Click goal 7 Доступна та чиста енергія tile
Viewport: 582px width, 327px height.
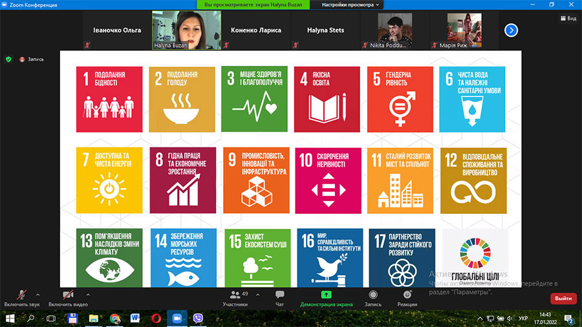109,180
